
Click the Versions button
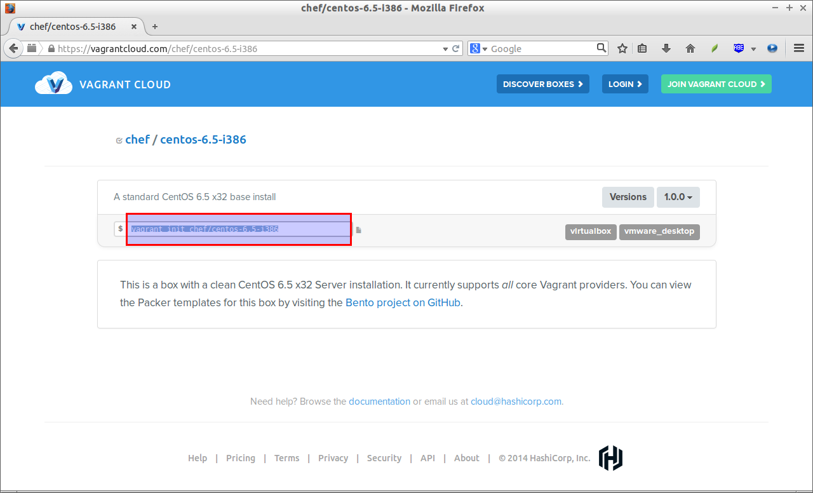[628, 197]
